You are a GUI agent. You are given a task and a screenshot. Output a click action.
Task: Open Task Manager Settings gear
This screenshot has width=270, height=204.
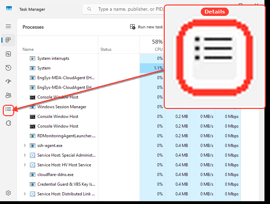[x=8, y=193]
